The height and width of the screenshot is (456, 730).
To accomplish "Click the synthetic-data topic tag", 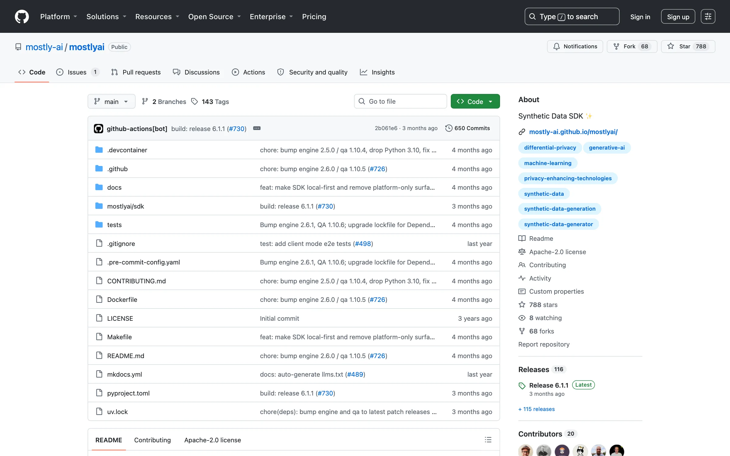I will click(544, 194).
